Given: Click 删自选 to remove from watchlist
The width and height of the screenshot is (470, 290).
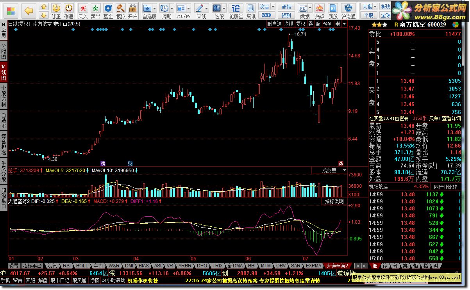Looking at the screenshot, I should [x=274, y=24].
